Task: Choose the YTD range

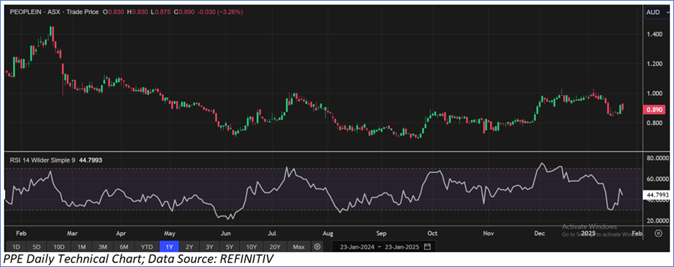Action: point(147,247)
